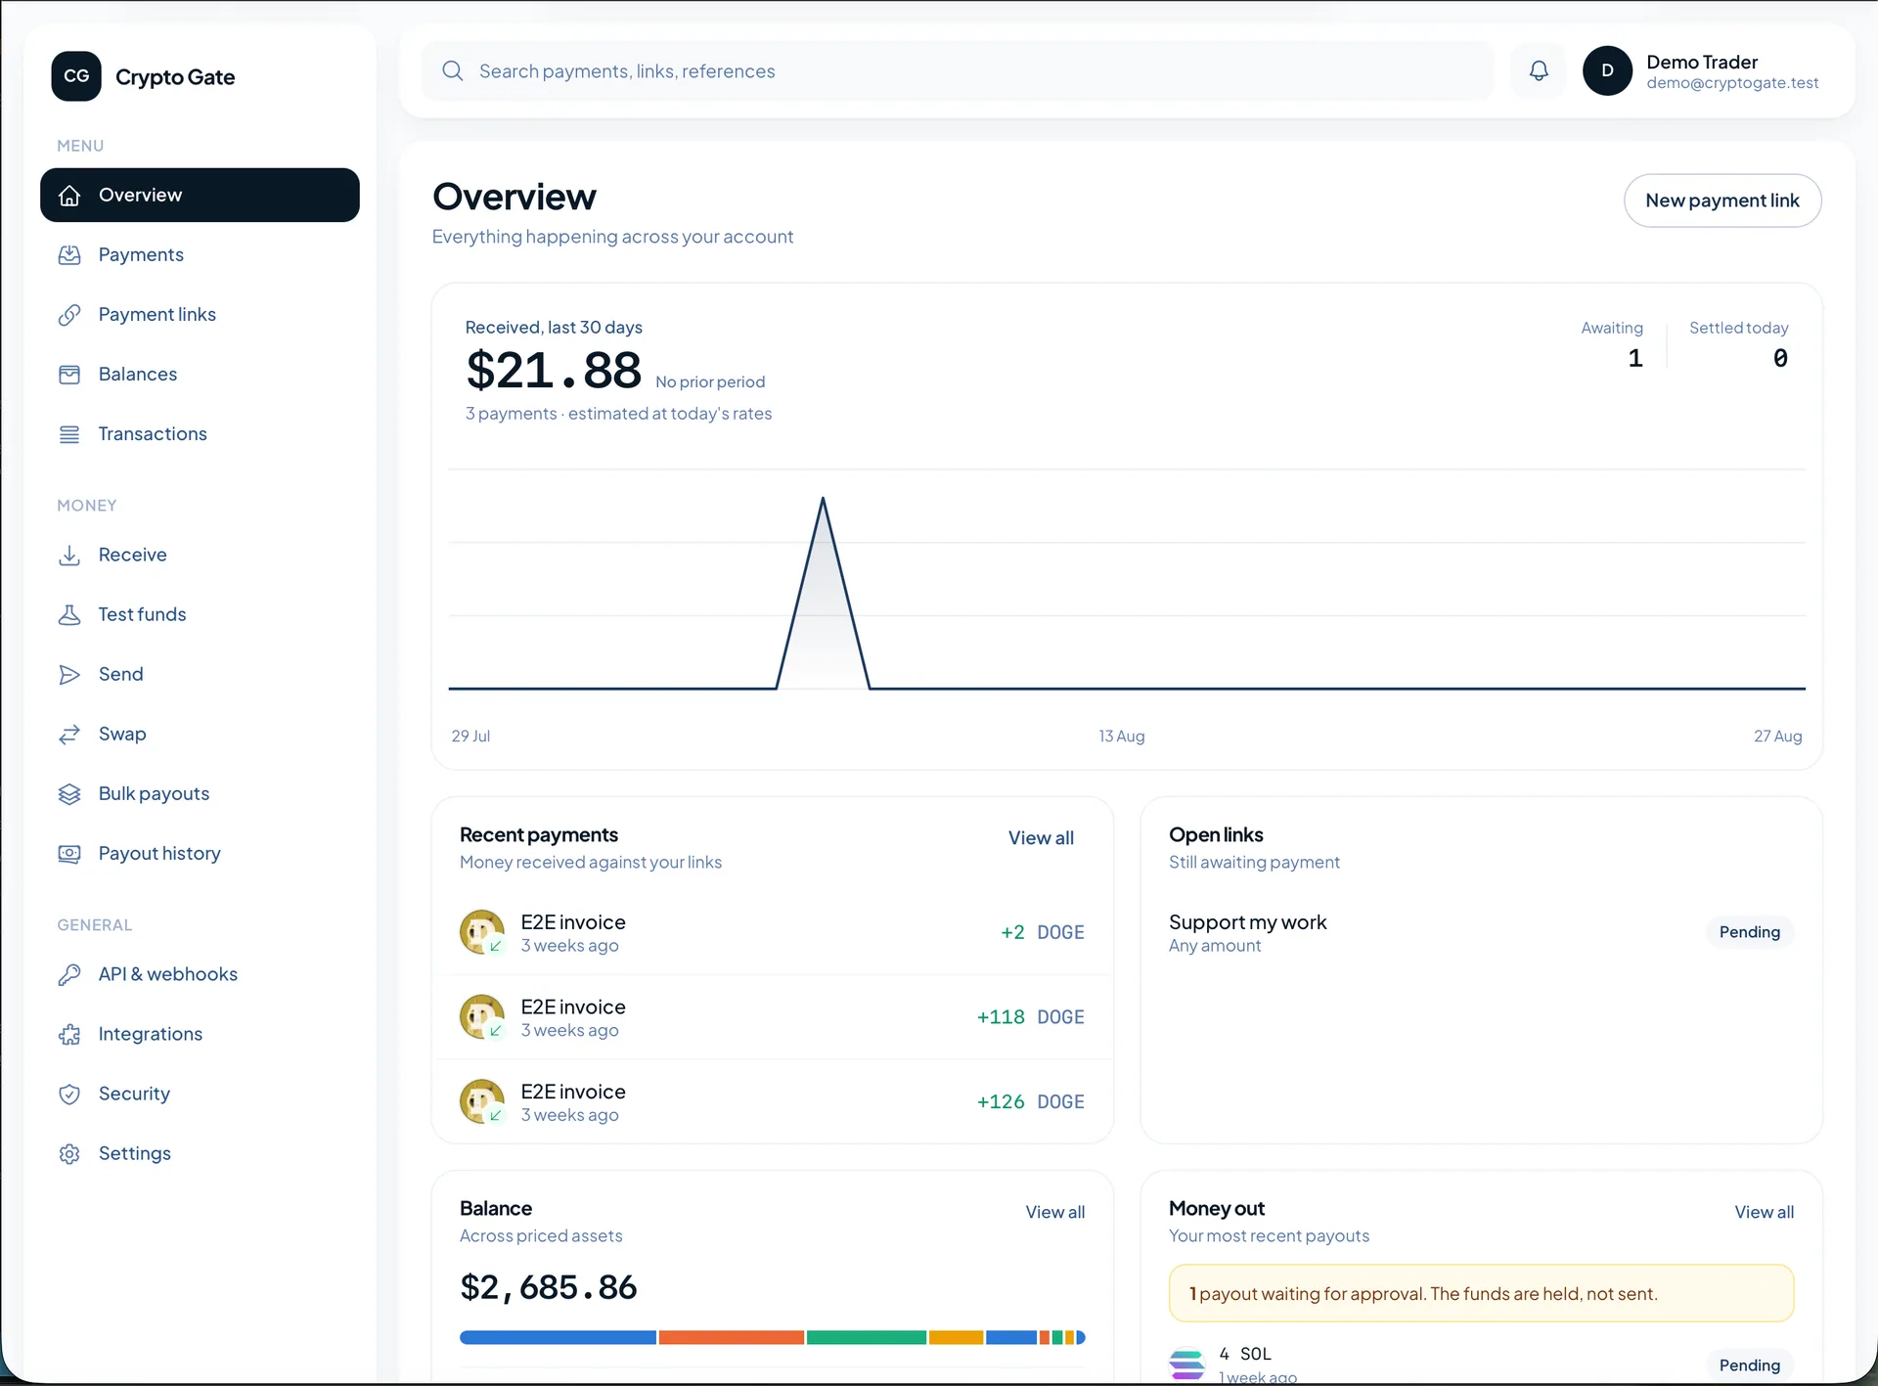
Task: Click View all in the Balance card
Action: pyautogui.click(x=1054, y=1212)
